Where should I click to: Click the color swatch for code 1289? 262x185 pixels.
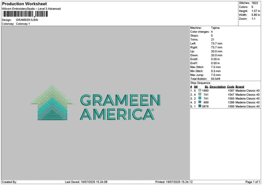200,102
